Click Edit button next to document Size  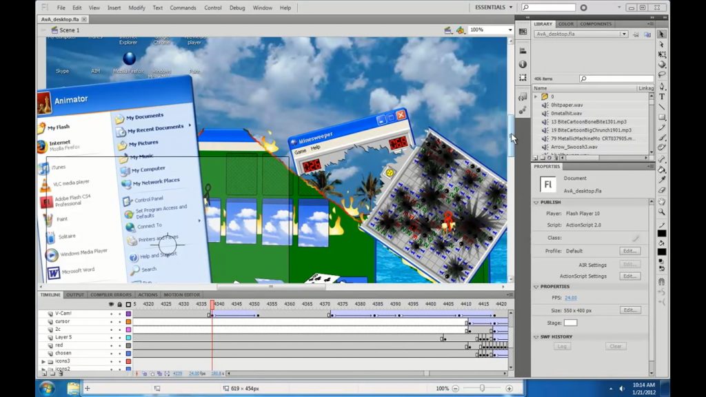(629, 310)
